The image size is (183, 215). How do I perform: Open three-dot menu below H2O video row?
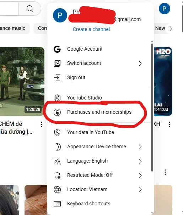(x=165, y=172)
